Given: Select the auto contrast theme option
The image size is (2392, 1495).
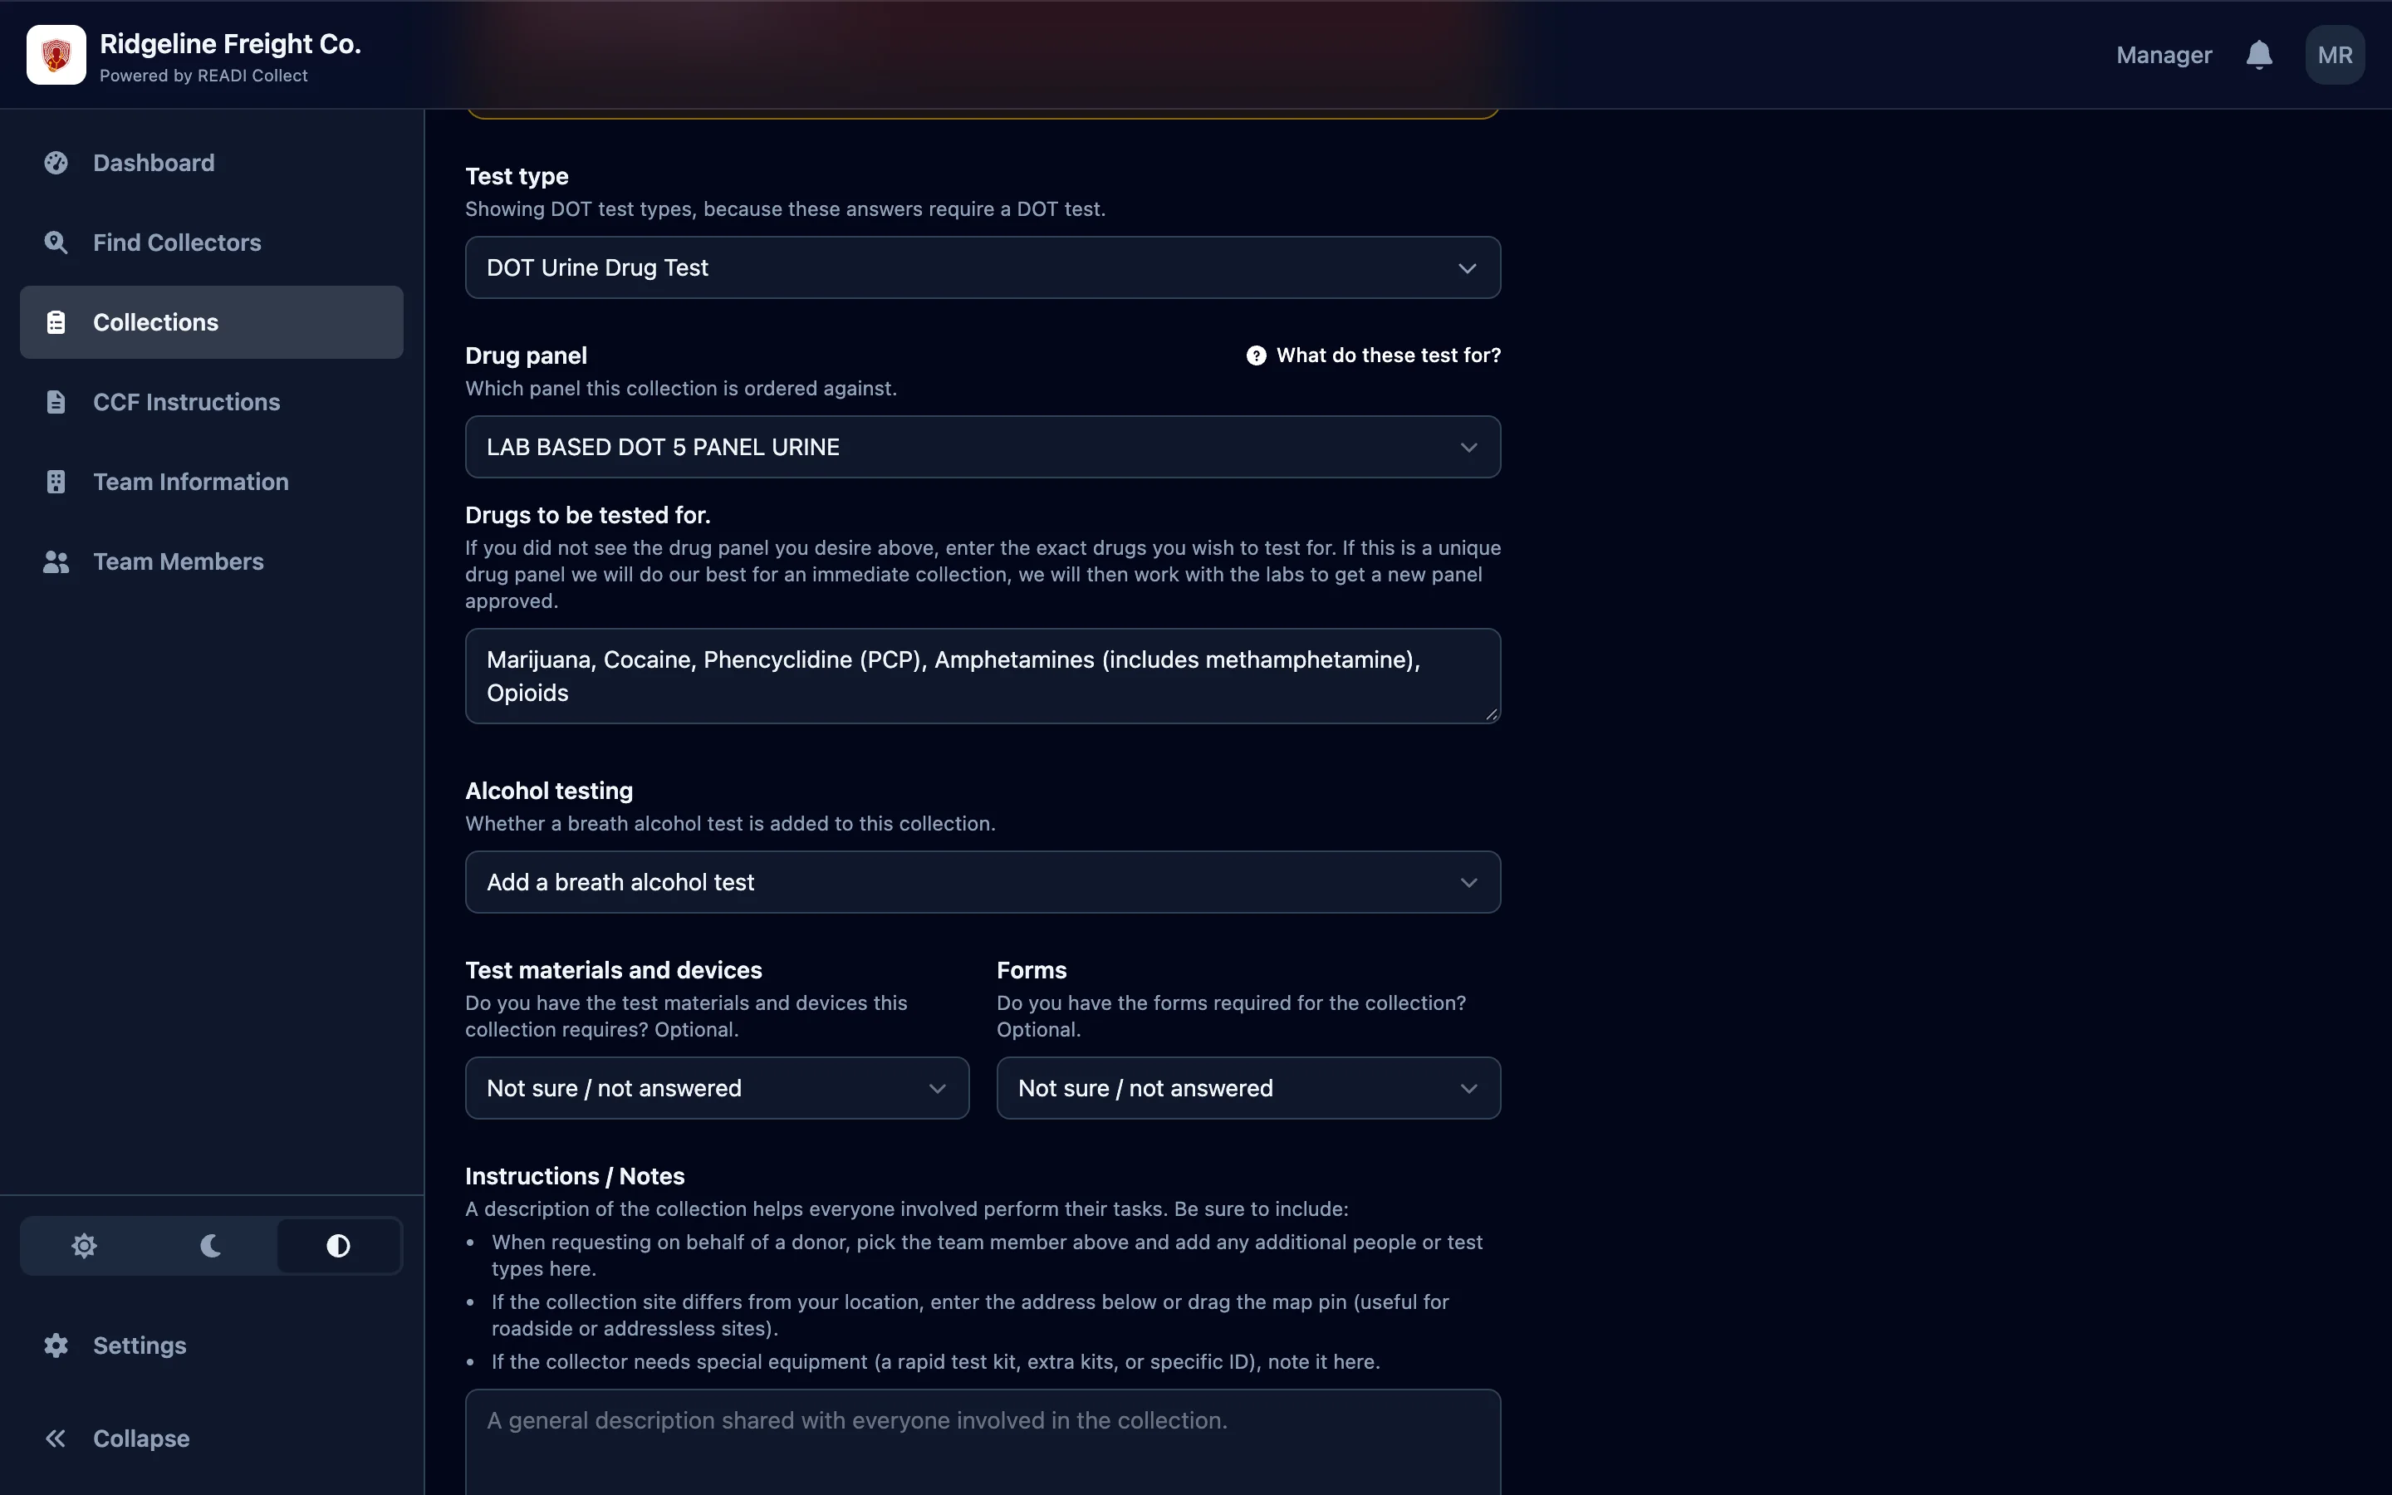Looking at the screenshot, I should 338,1246.
